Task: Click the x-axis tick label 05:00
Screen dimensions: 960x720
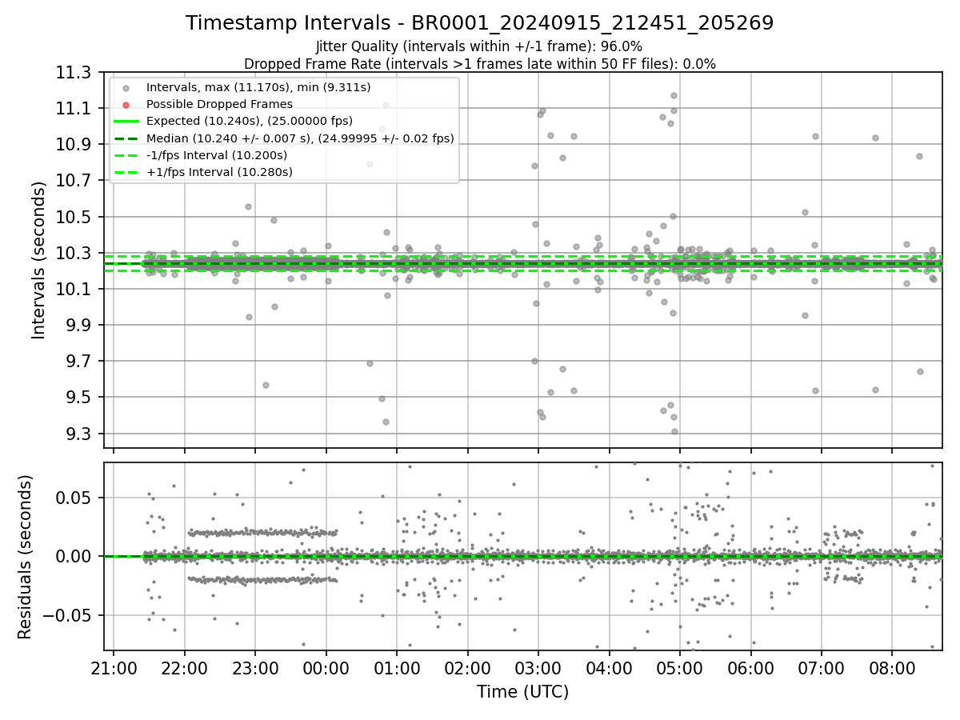Action: [680, 667]
